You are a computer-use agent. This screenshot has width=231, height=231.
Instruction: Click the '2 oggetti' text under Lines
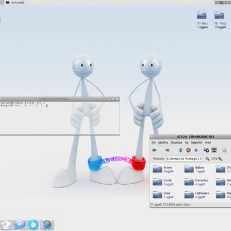tap(169, 197)
